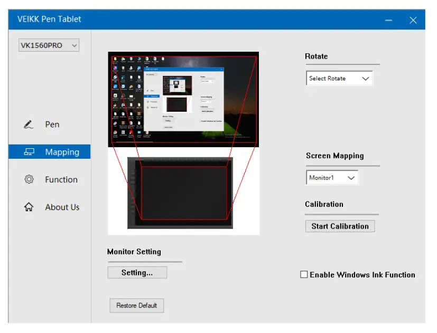The width and height of the screenshot is (437, 333).
Task: Switch to the Pen tab
Action: (52, 124)
